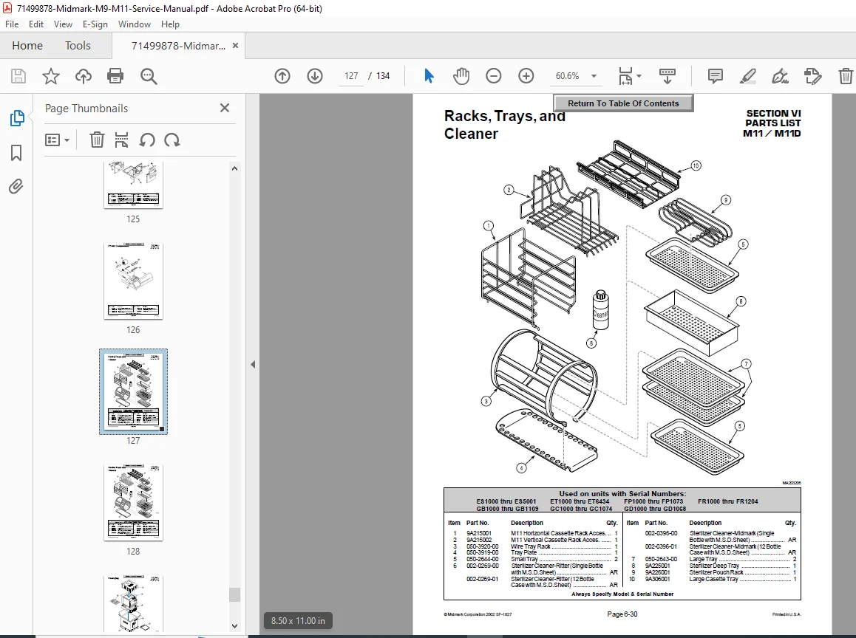Click the insert page break icon in thumbnails
856x638 pixels.
point(121,140)
